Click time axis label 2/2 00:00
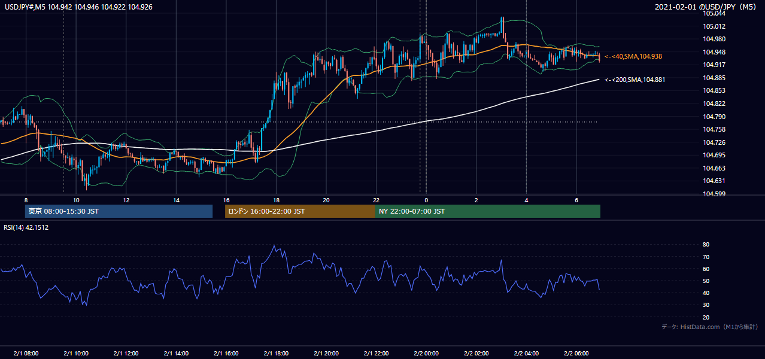 pyautogui.click(x=426, y=353)
